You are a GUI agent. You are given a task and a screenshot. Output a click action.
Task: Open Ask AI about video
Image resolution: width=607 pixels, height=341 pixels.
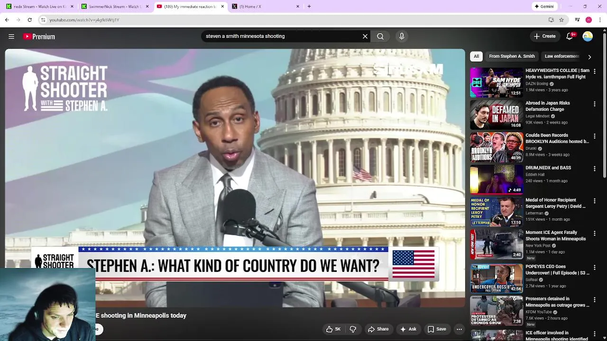(408, 329)
